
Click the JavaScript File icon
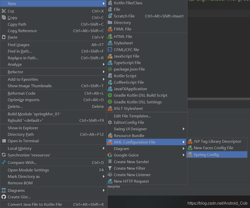pos(110,56)
